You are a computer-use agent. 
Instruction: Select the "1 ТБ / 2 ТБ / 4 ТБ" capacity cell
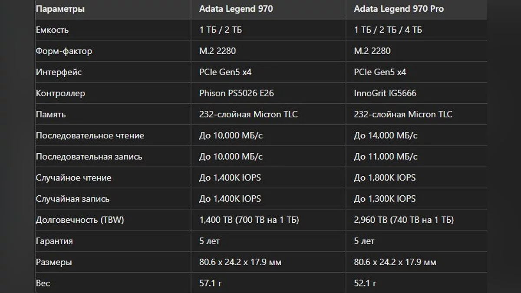(388, 30)
